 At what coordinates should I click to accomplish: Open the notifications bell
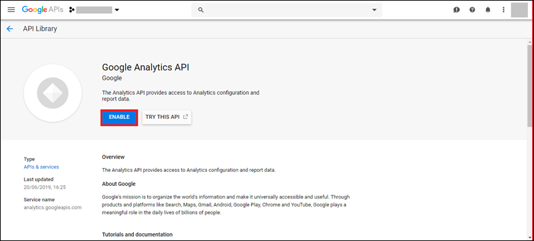(x=487, y=10)
